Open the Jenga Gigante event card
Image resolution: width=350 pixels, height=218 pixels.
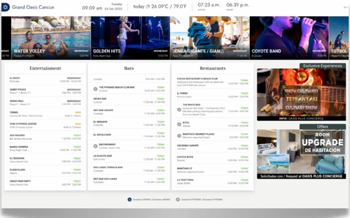(x=210, y=38)
